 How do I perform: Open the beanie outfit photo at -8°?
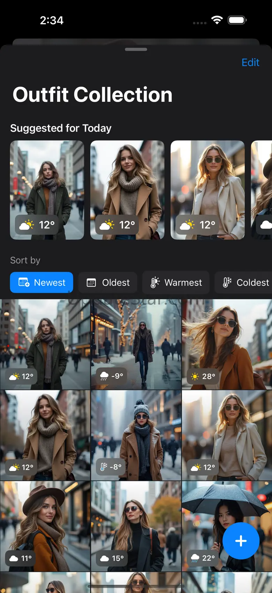136,435
